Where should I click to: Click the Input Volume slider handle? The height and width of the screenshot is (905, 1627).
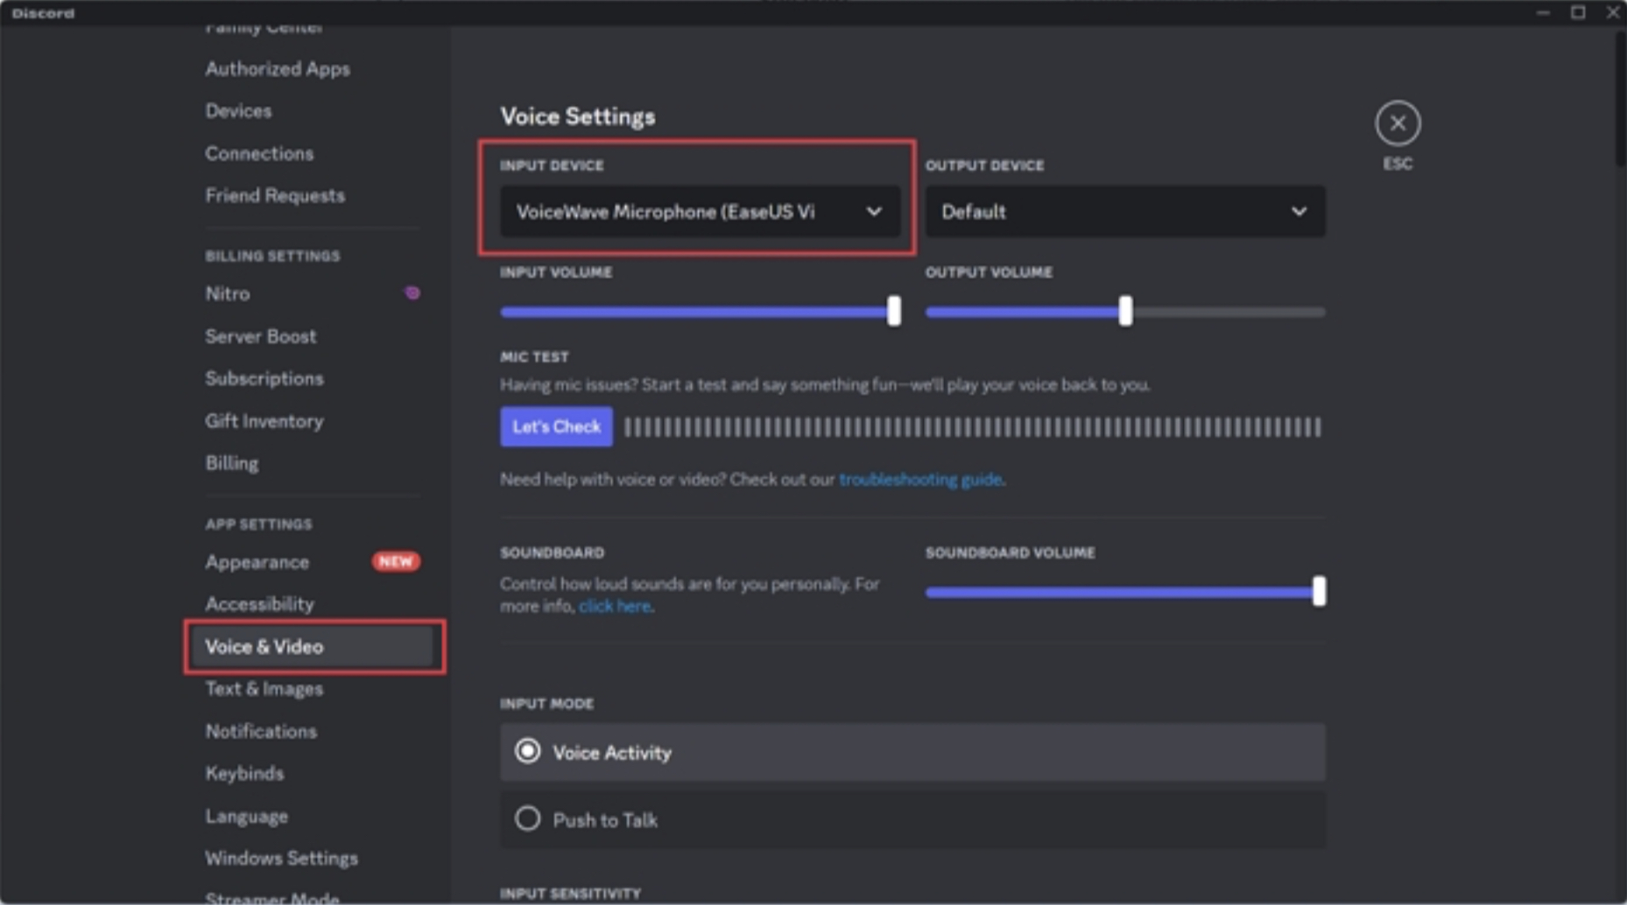pos(893,311)
